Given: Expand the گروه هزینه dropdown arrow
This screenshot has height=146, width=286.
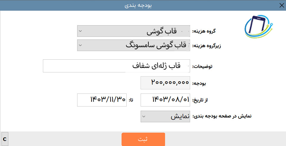Looking at the screenshot, I should coord(80,31).
